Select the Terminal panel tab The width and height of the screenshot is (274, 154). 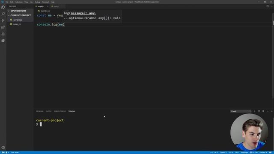71,111
